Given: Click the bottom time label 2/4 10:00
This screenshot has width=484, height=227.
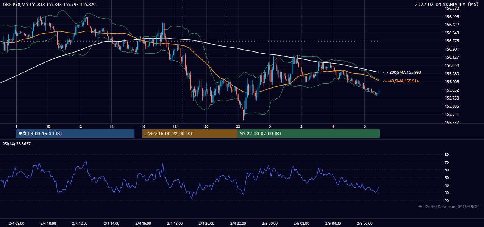Looking at the screenshot, I should 48,223.
